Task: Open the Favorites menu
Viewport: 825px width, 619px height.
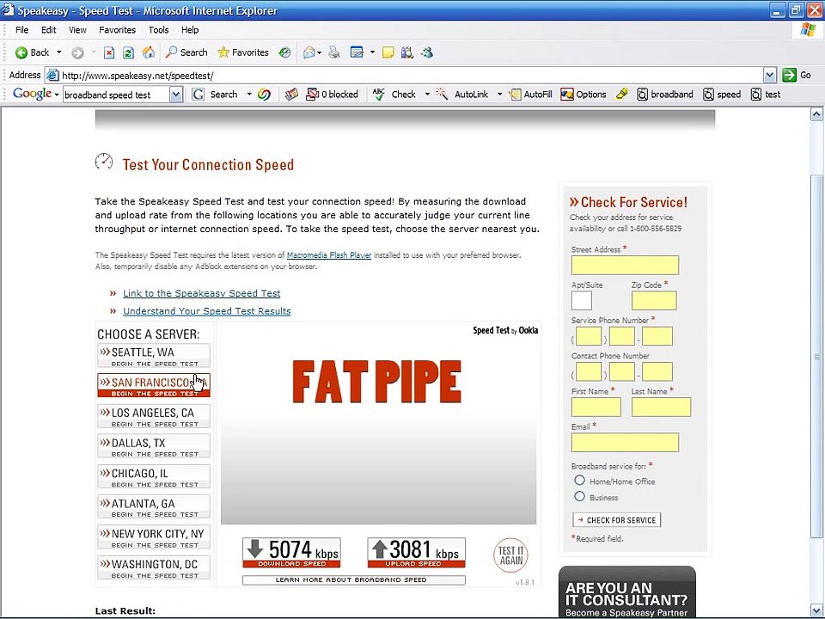Action: coord(118,29)
